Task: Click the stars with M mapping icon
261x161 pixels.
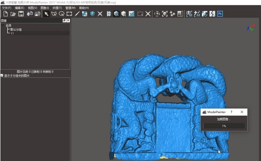Action: coord(197,14)
